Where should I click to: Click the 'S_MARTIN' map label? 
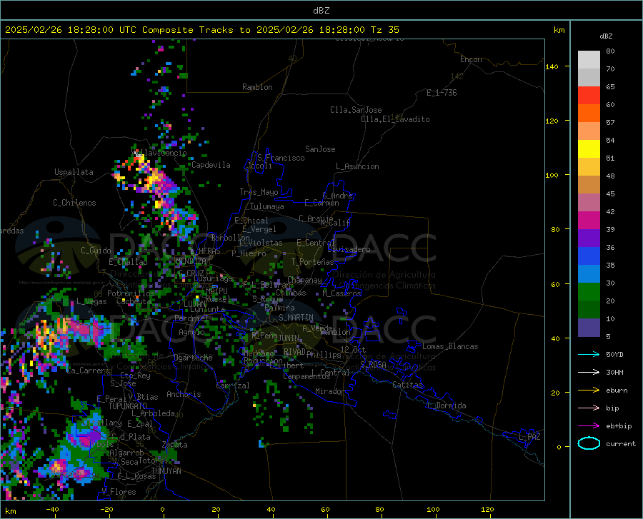pyautogui.click(x=296, y=318)
